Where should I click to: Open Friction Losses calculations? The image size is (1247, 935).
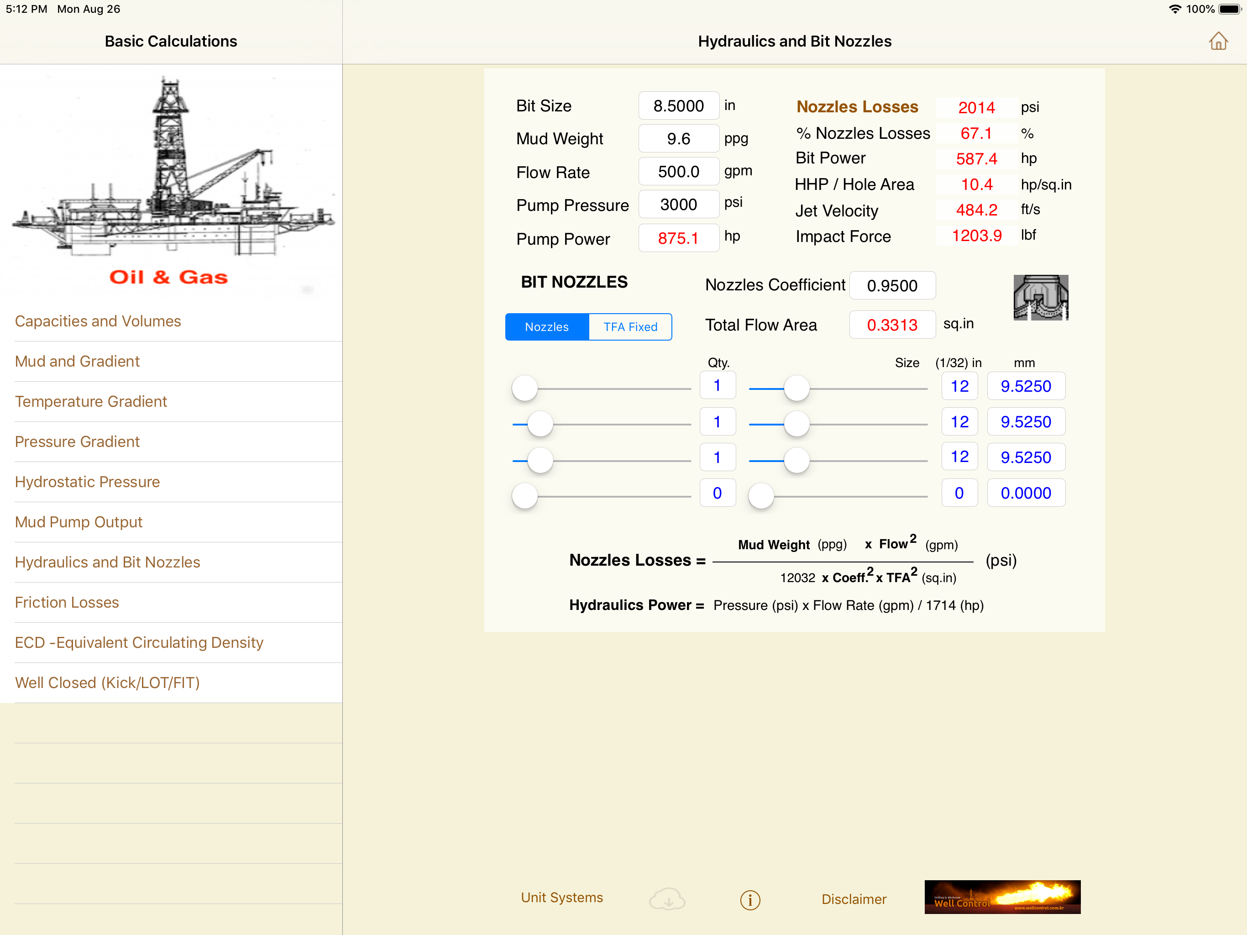tap(67, 602)
